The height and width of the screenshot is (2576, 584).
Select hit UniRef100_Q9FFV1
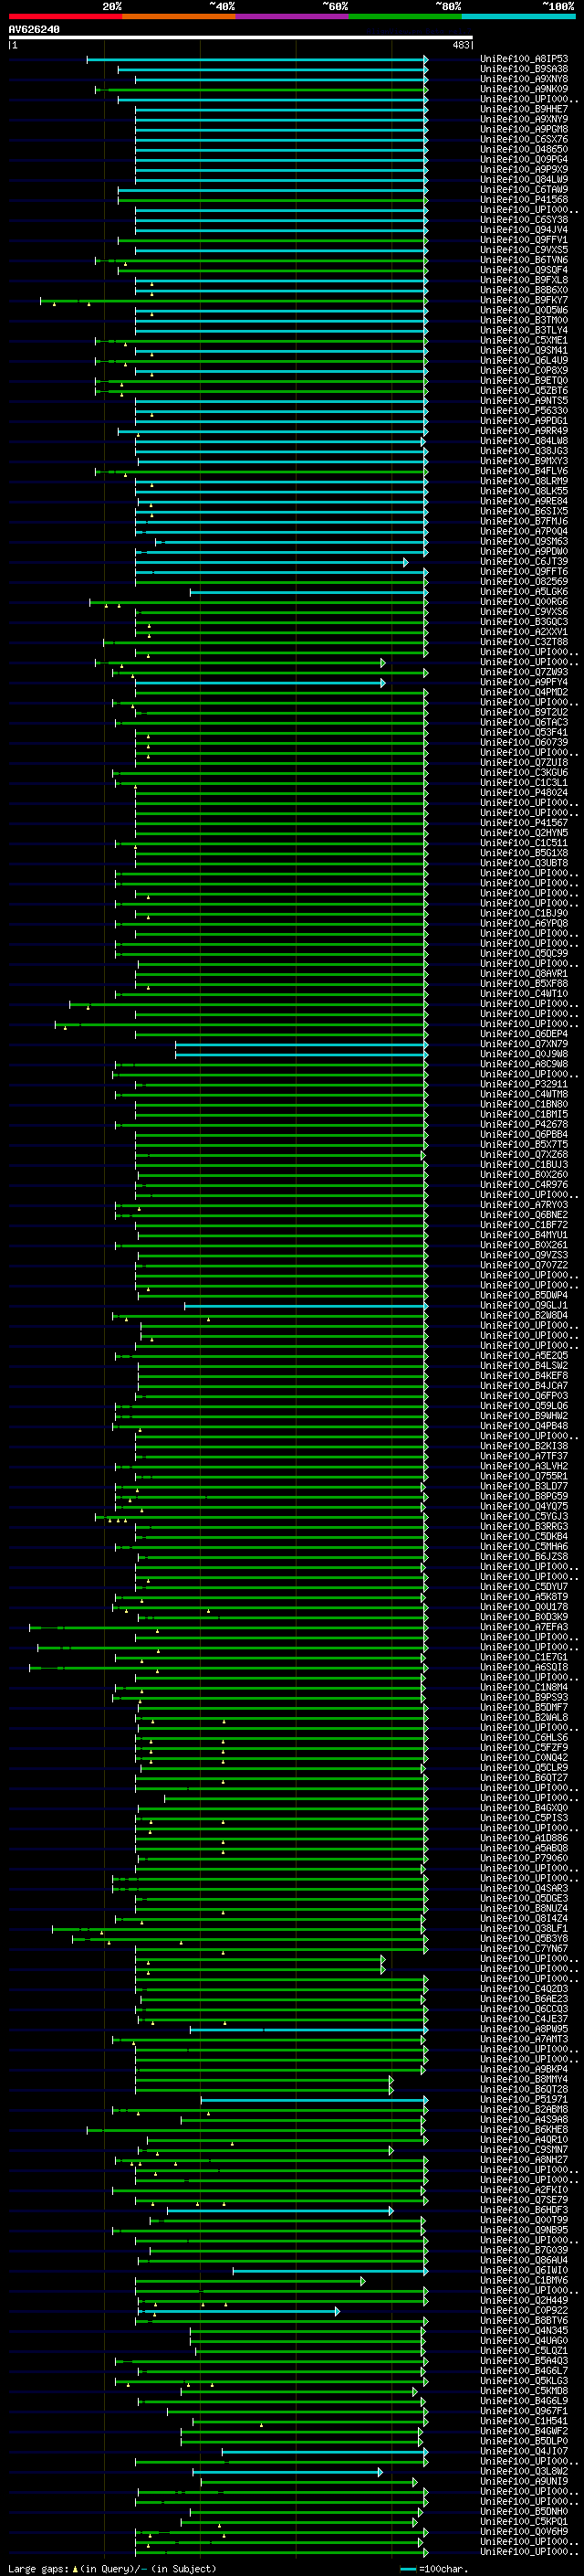tap(524, 240)
